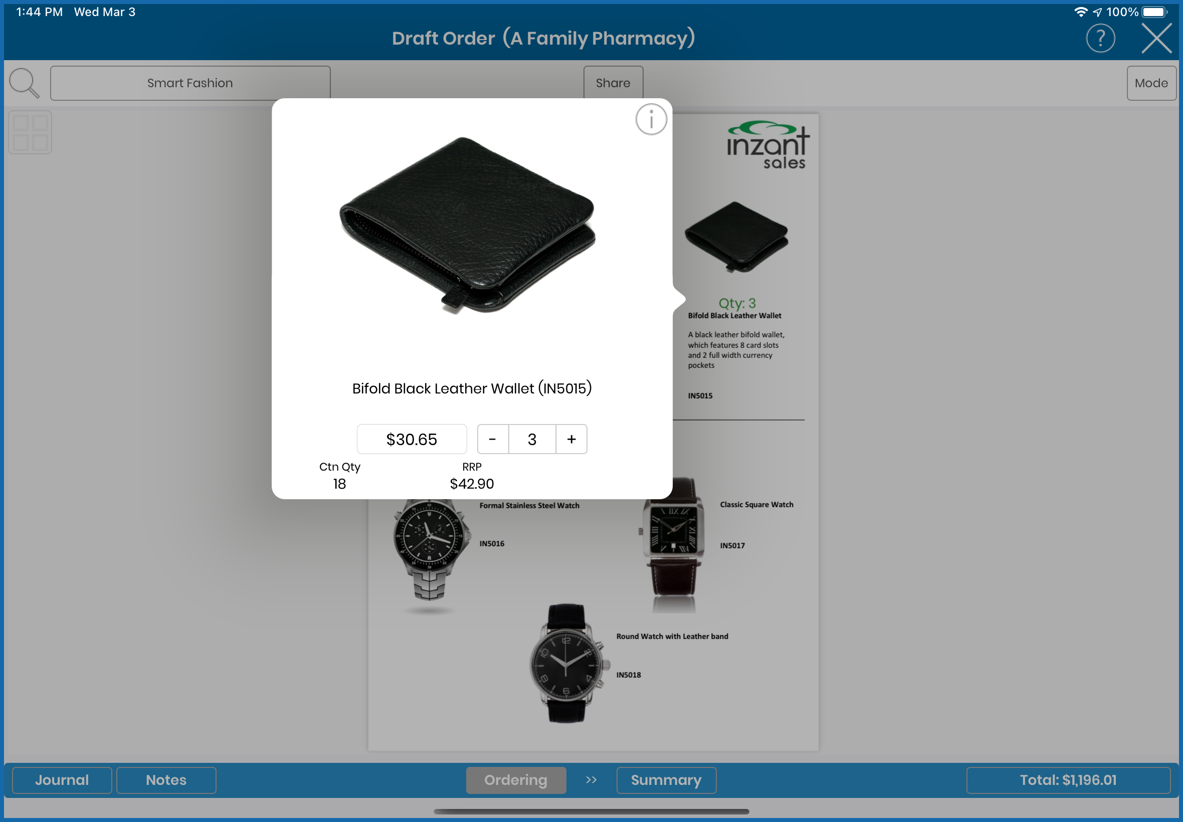This screenshot has height=822, width=1183.
Task: Click the Inzant Sales logo
Action: [x=767, y=146]
